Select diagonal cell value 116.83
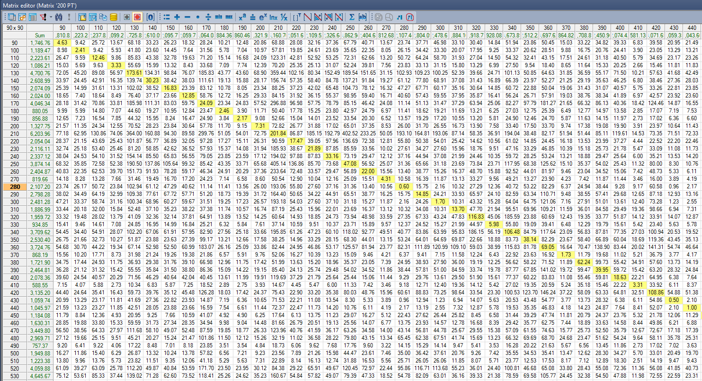Viewport: 702px width, 381px height. [x=475, y=216]
